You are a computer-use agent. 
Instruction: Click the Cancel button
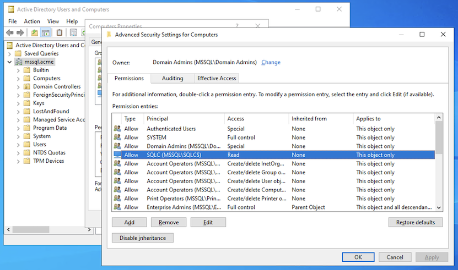click(x=395, y=257)
